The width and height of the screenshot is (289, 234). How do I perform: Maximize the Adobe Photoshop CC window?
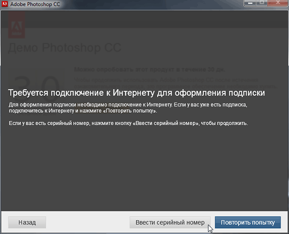pyautogui.click(x=262, y=3)
